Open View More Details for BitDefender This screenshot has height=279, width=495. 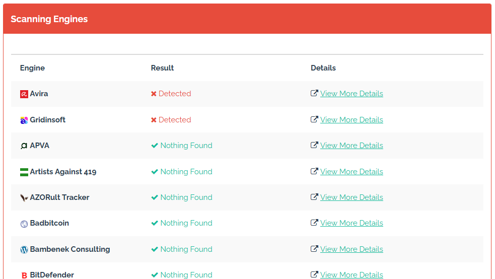click(351, 275)
